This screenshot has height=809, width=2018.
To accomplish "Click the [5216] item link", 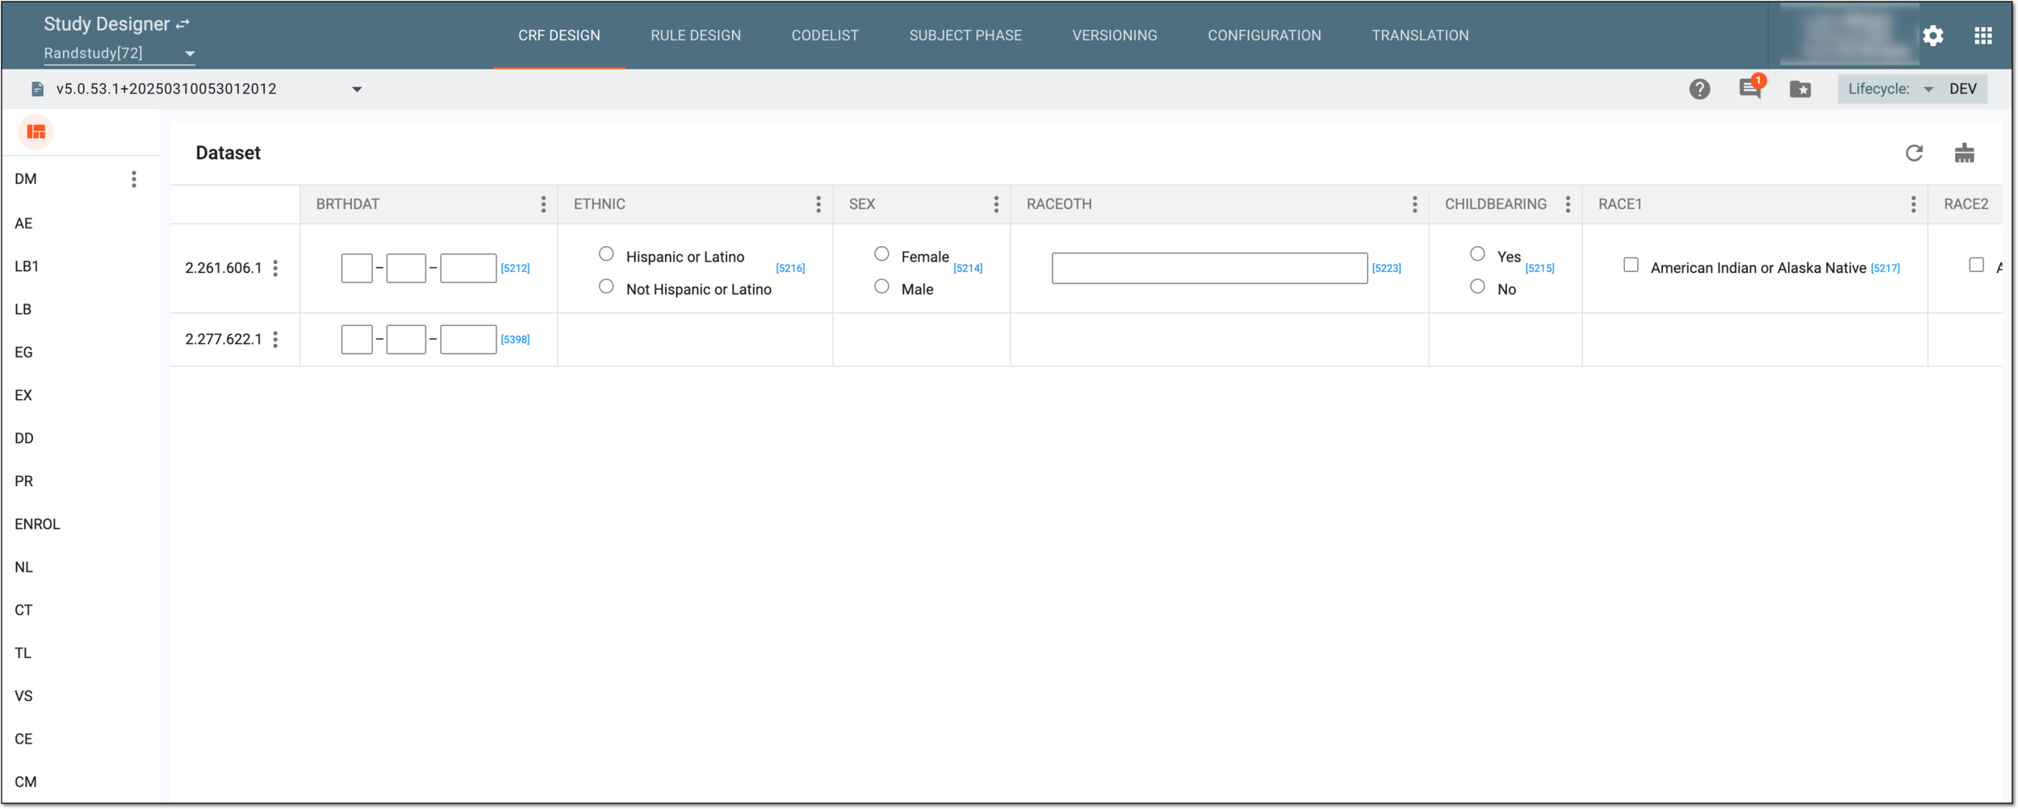I will (790, 268).
